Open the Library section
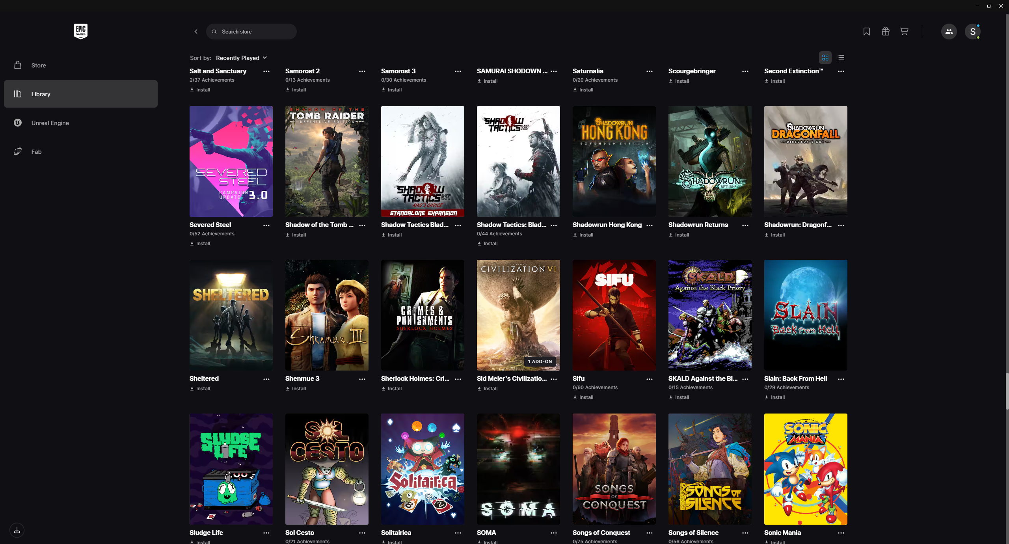This screenshot has height=544, width=1009. click(x=81, y=94)
